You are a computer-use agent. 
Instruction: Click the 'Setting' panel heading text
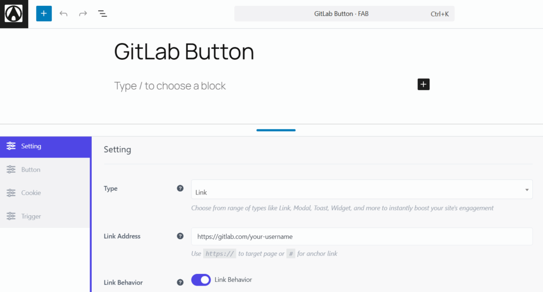coord(117,149)
